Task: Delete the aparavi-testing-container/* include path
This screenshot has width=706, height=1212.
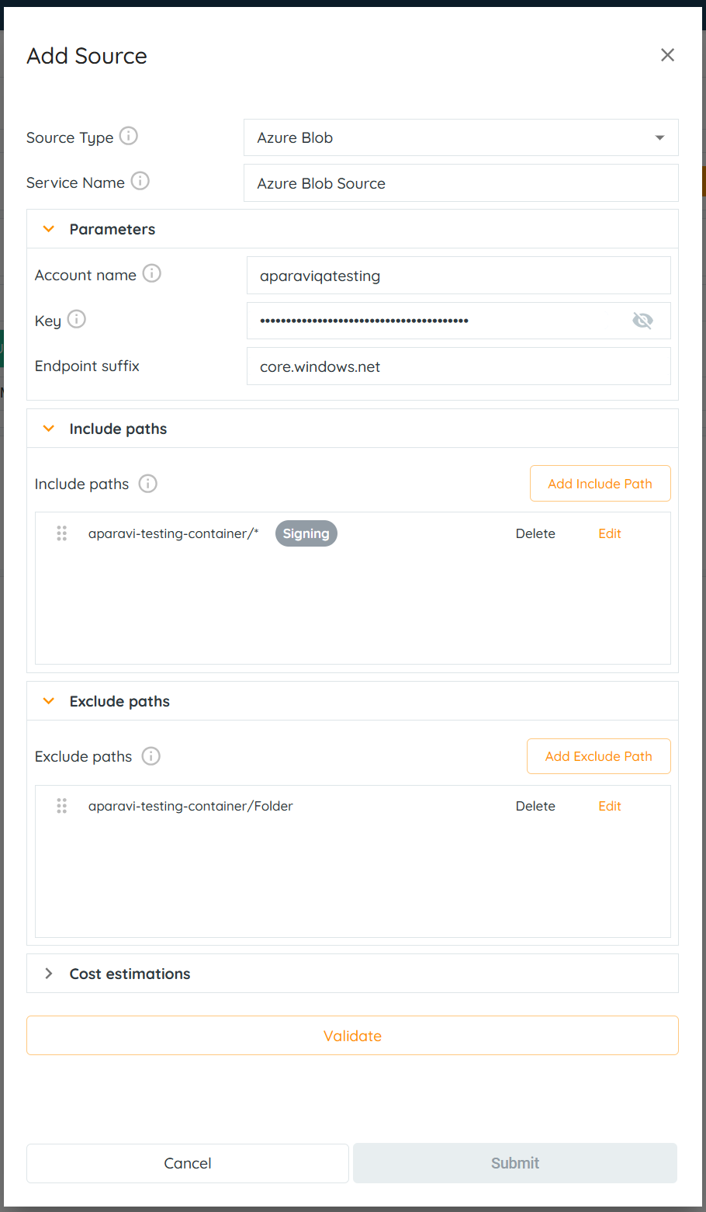Action: (535, 533)
